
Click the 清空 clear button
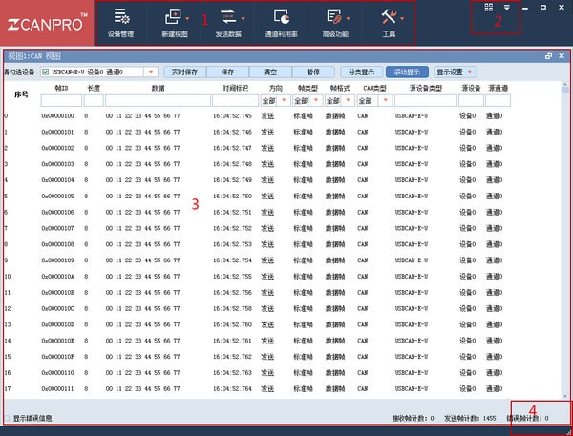(270, 72)
